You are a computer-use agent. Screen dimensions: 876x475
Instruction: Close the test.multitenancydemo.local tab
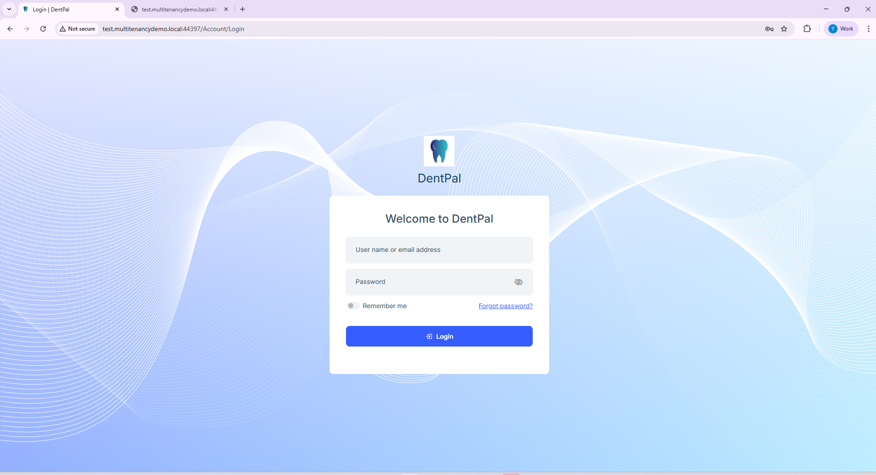[x=226, y=9]
